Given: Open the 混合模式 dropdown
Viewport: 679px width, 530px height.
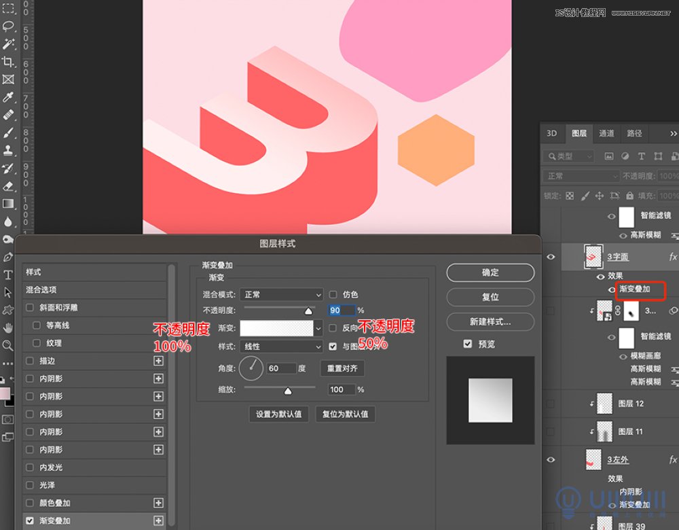Looking at the screenshot, I should (281, 294).
